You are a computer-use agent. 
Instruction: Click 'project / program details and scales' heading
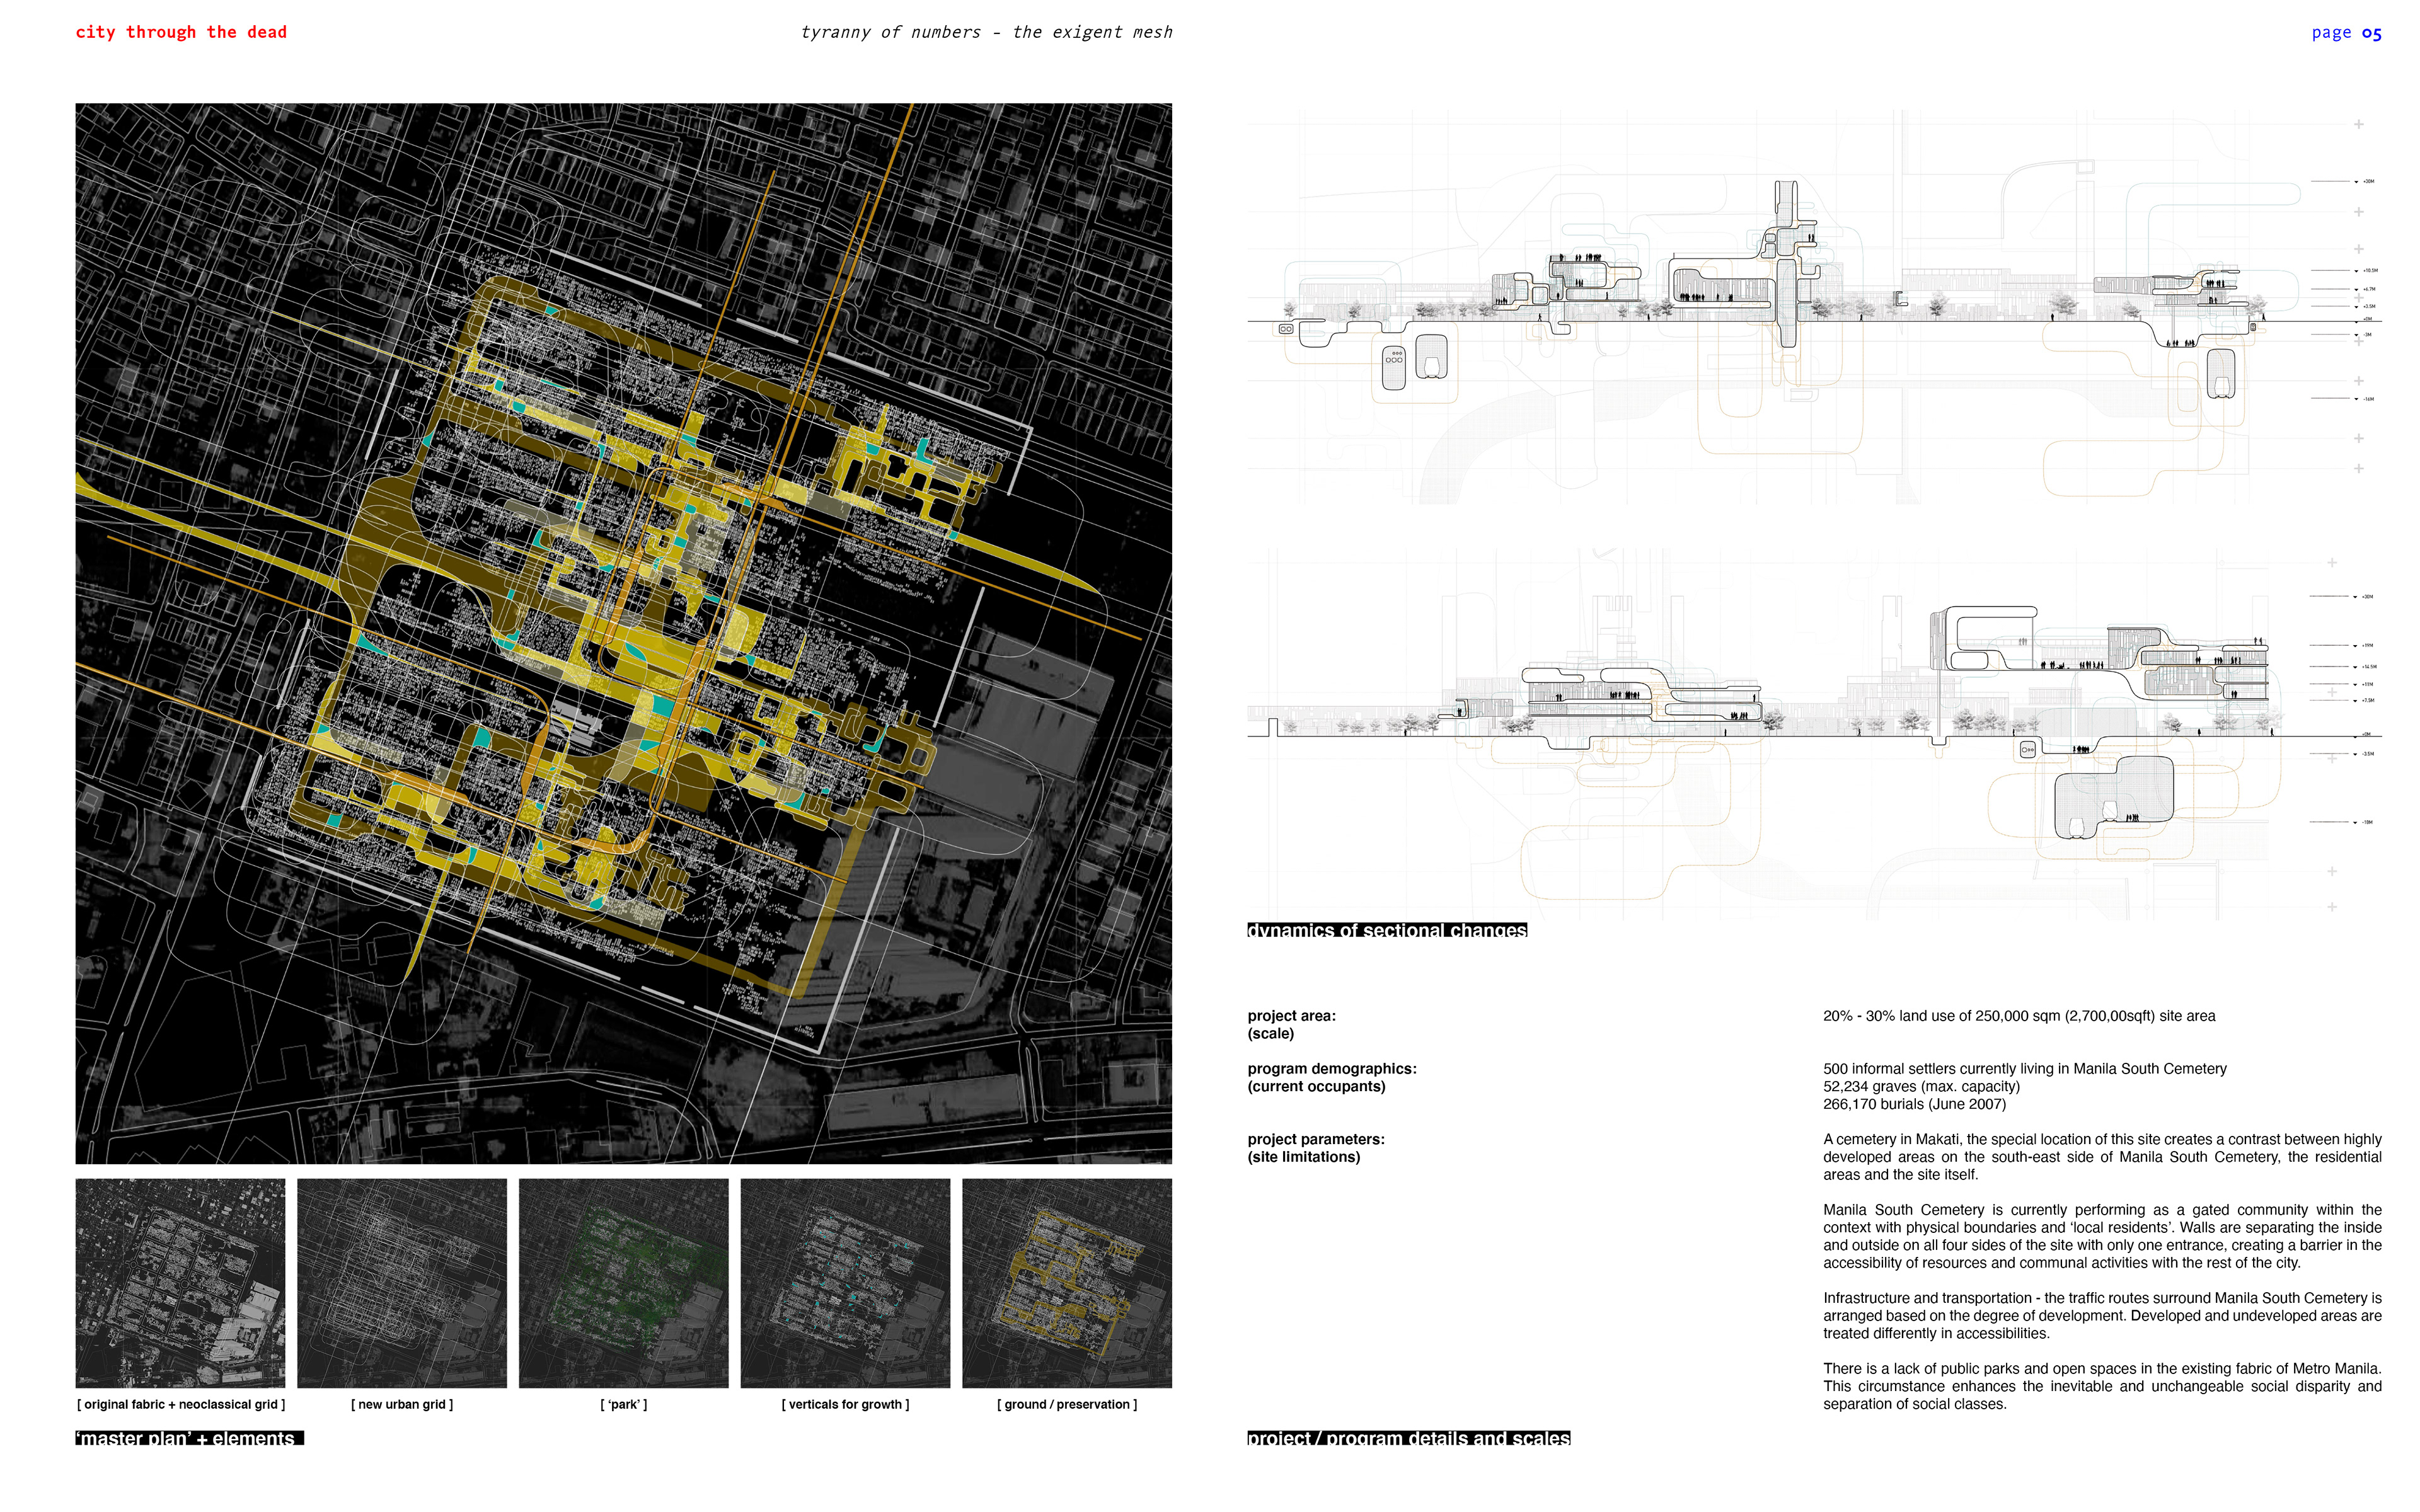(x=1408, y=1438)
